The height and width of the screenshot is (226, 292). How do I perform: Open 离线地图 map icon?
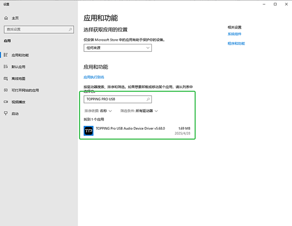coord(6,78)
